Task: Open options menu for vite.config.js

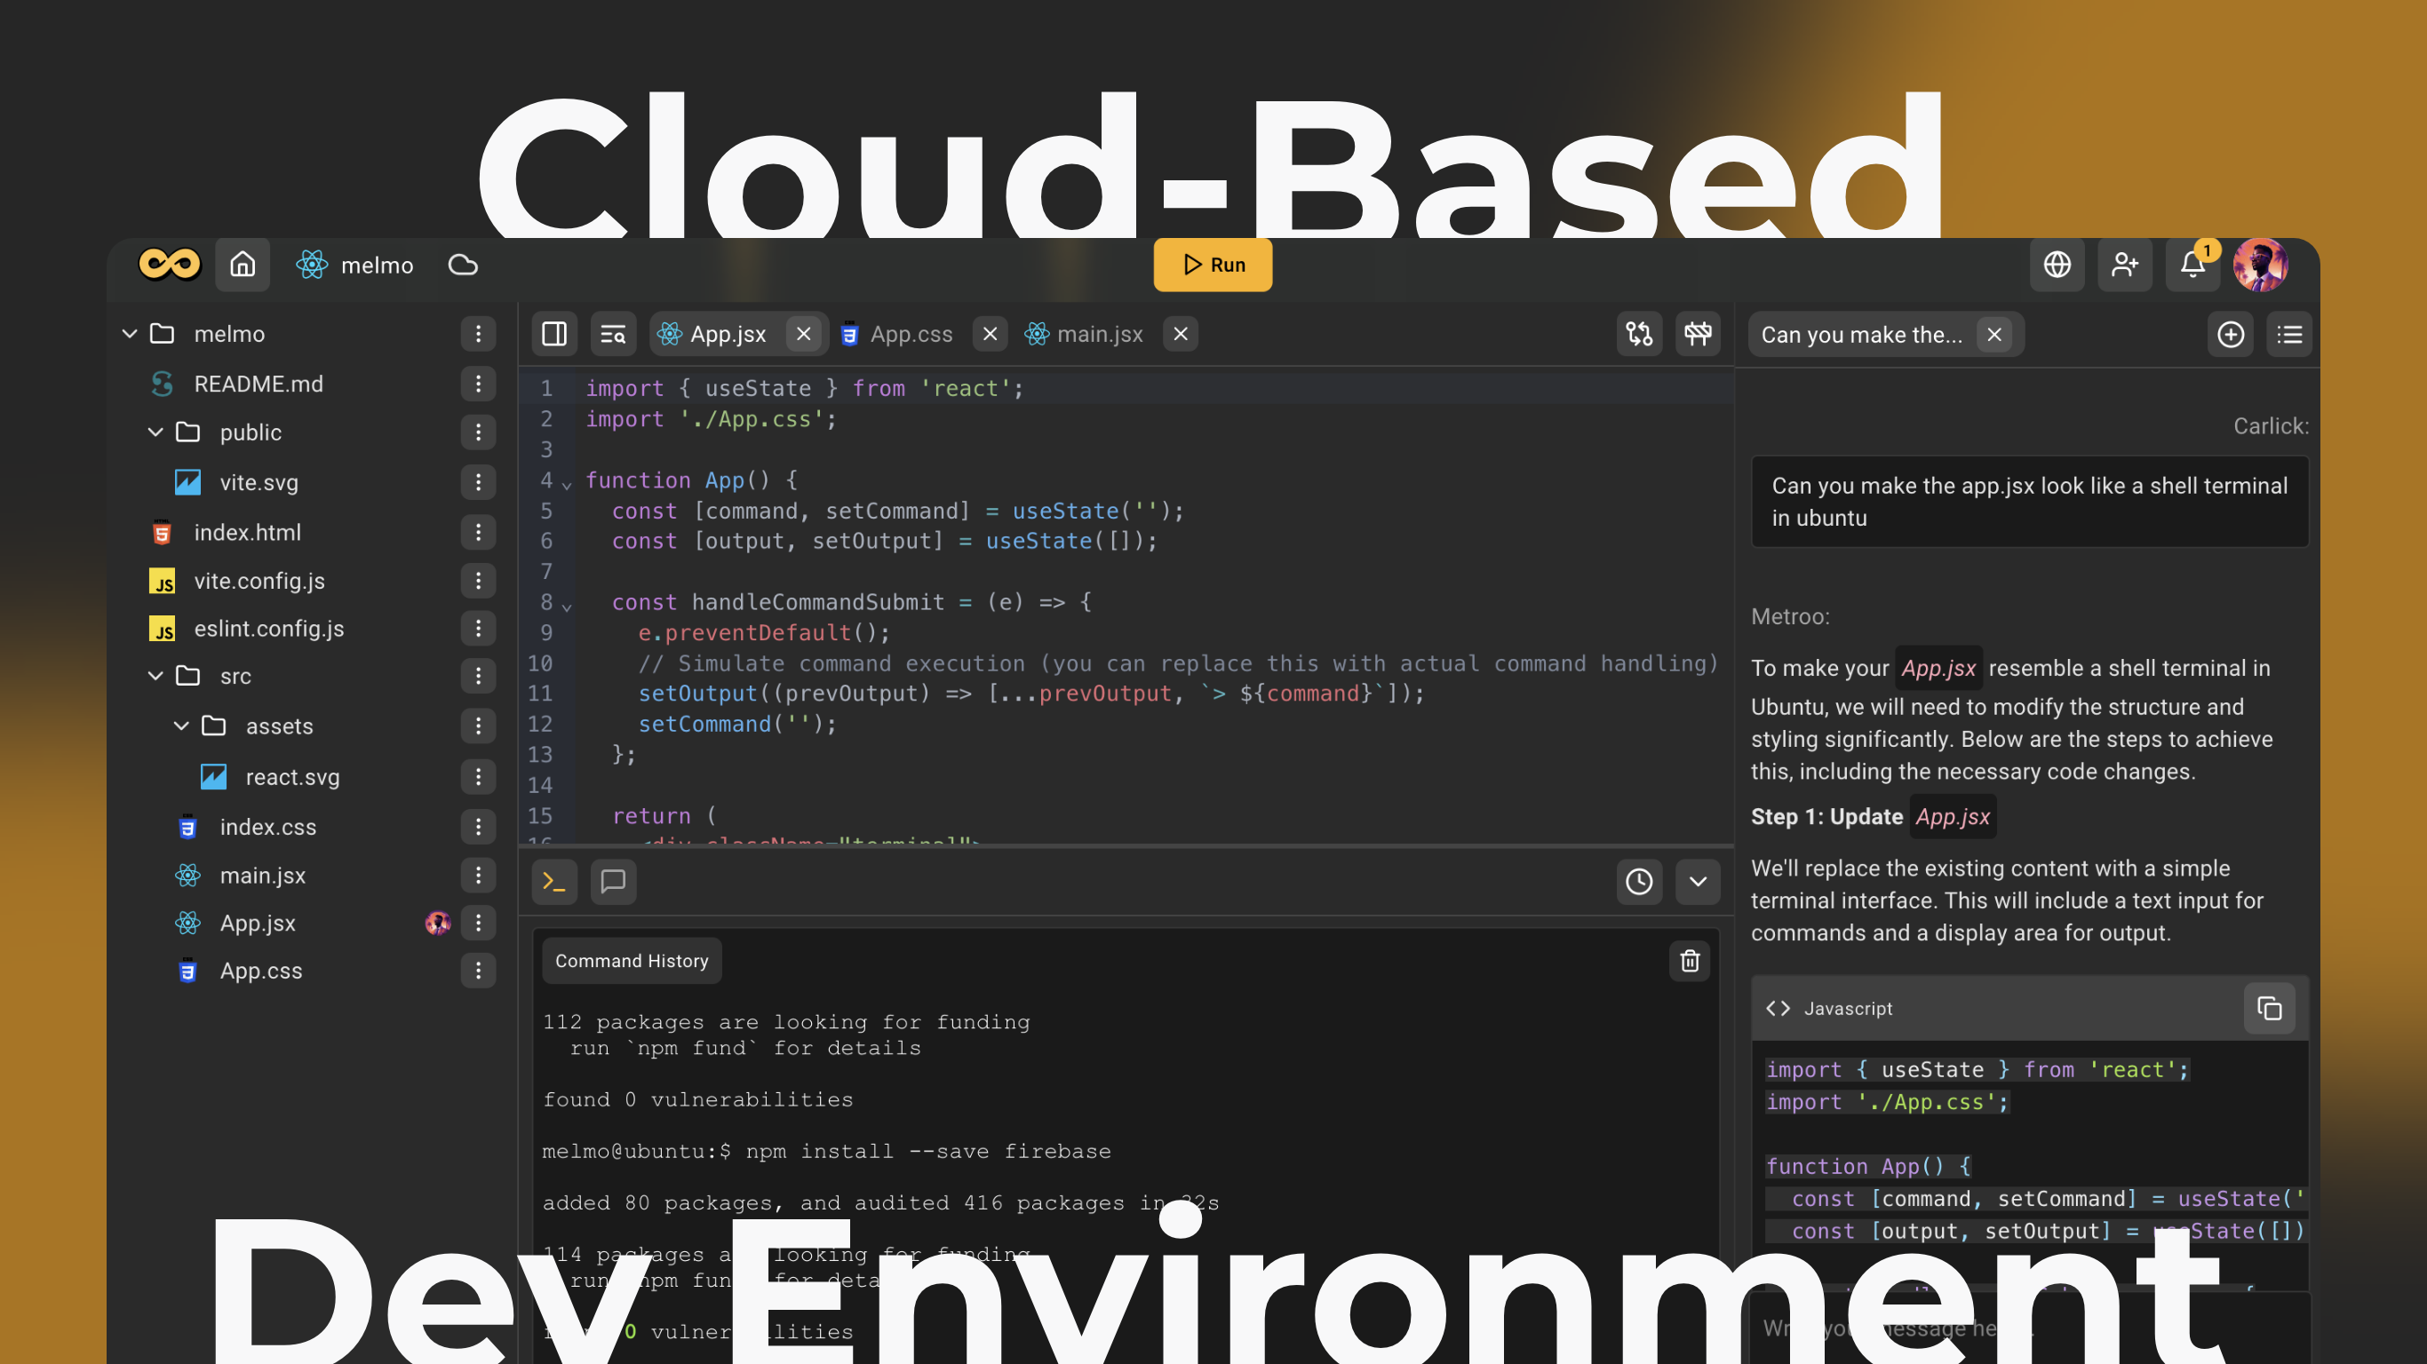Action: (x=478, y=580)
